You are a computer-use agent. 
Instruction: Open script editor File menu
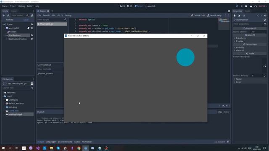pos(39,16)
